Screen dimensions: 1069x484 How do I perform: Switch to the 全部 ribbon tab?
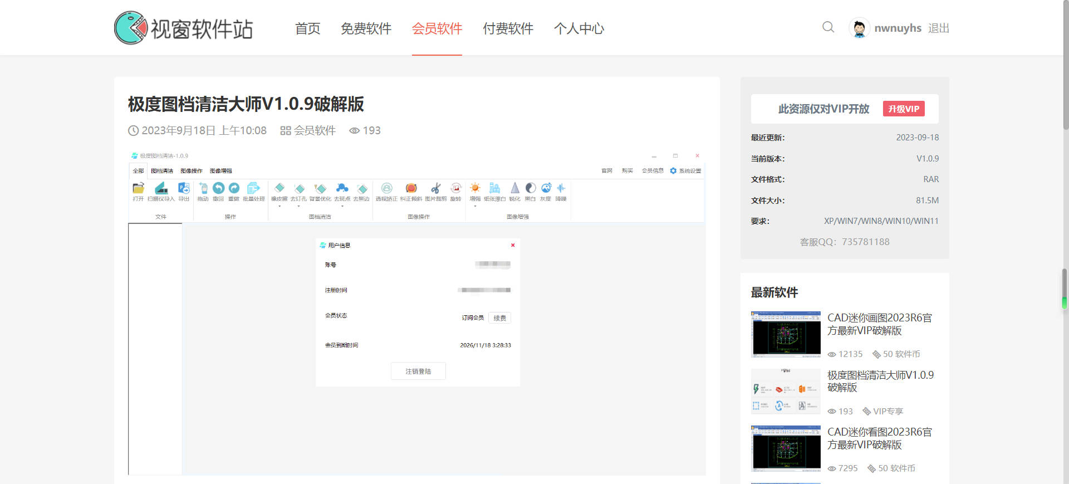point(138,171)
